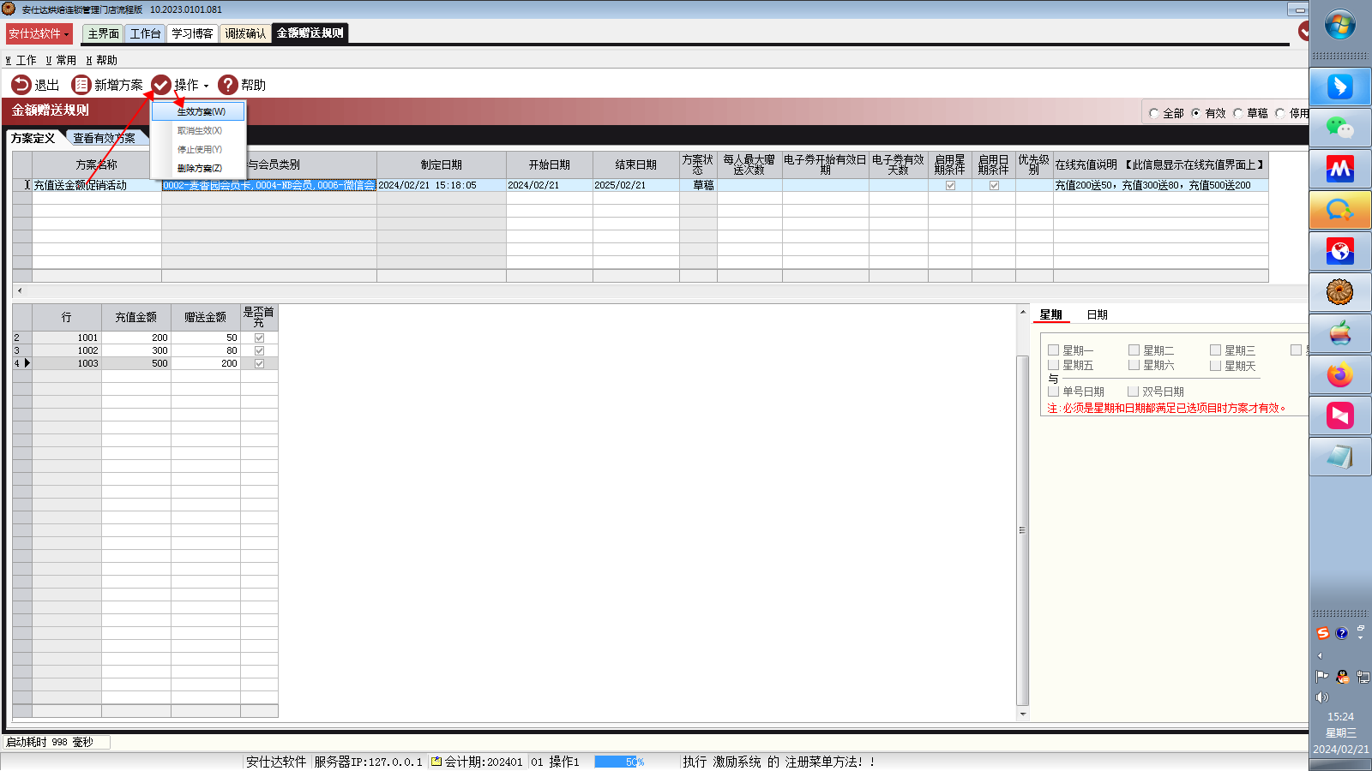This screenshot has height=771, width=1372.
Task: Click the volume speaker tray icon
Action: [x=1322, y=697]
